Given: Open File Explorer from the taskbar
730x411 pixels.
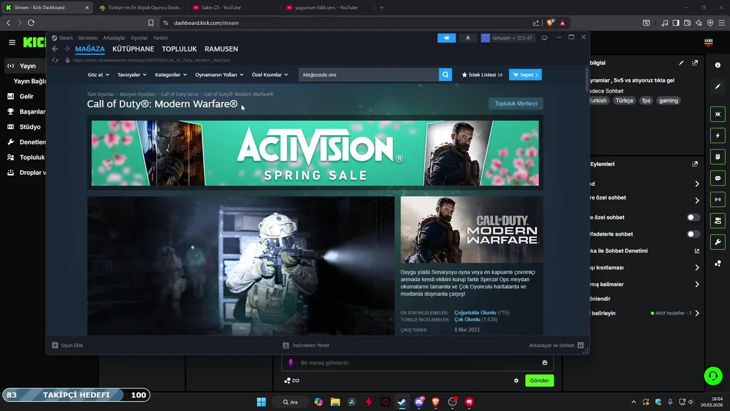Looking at the screenshot, I should pyautogui.click(x=335, y=402).
